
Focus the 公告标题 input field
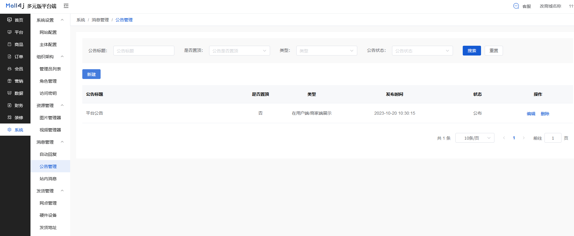144,51
